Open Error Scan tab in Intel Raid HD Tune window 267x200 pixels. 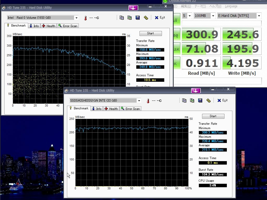(x=68, y=26)
